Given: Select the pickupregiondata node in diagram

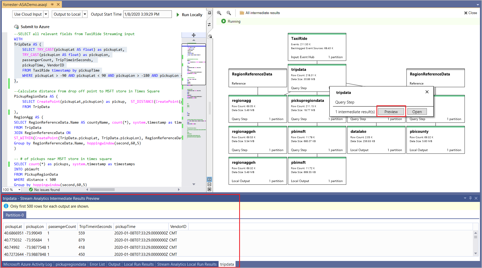Looking at the screenshot, I should (x=308, y=109).
